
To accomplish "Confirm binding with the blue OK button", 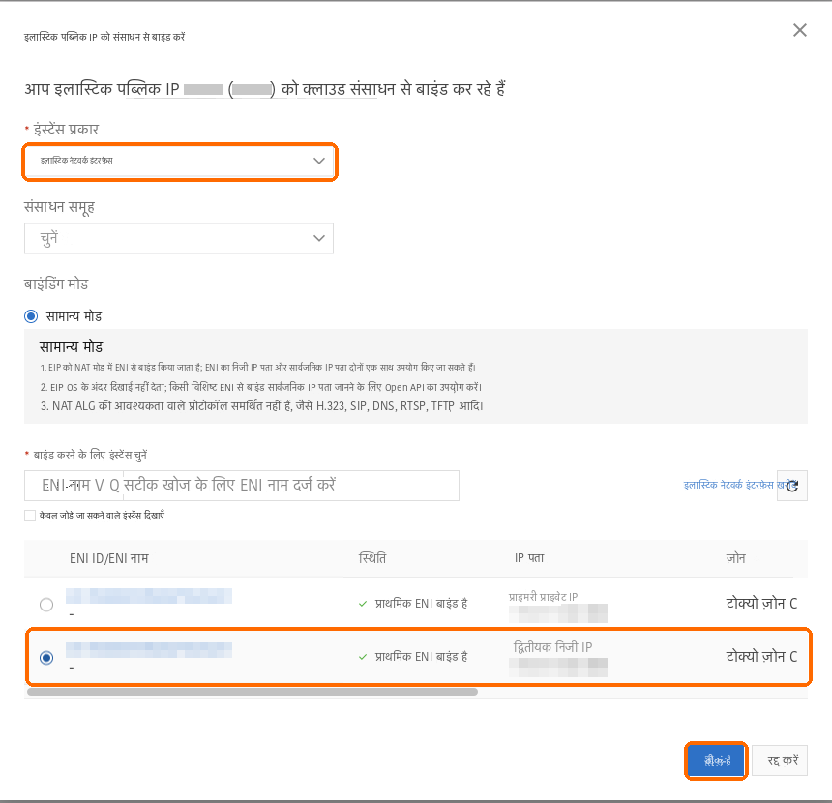I will tap(716, 760).
